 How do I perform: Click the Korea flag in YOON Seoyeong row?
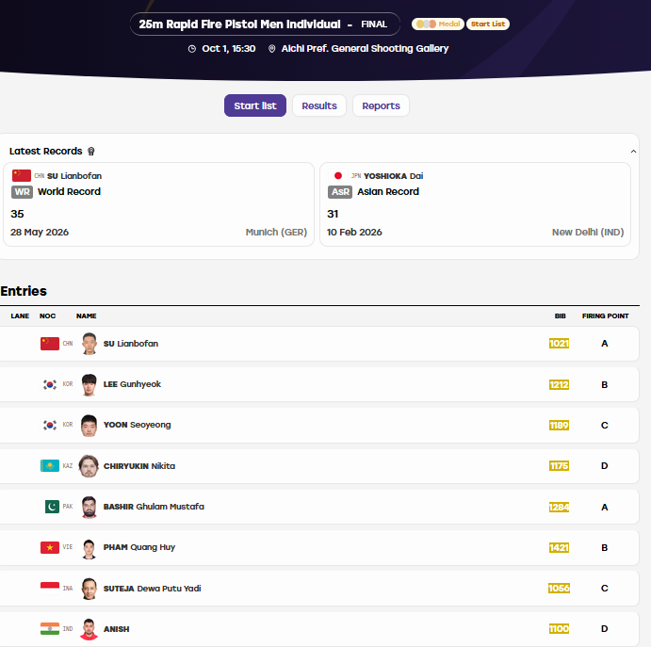pos(50,425)
